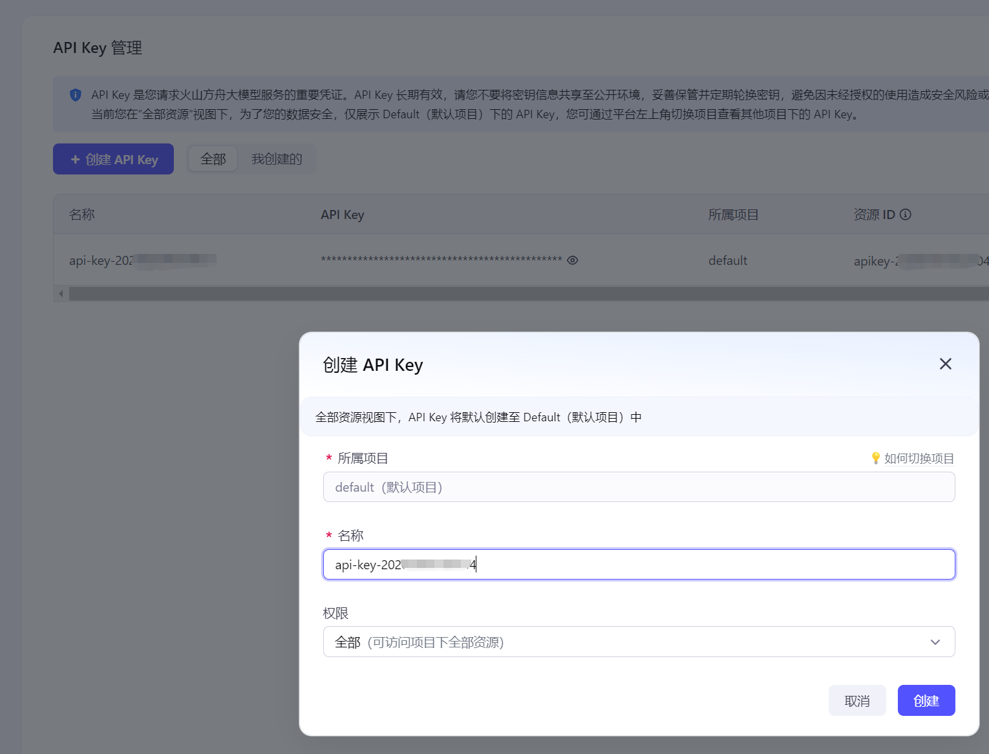Click the 创建 API Key button
Image resolution: width=989 pixels, height=754 pixels.
[x=113, y=159]
